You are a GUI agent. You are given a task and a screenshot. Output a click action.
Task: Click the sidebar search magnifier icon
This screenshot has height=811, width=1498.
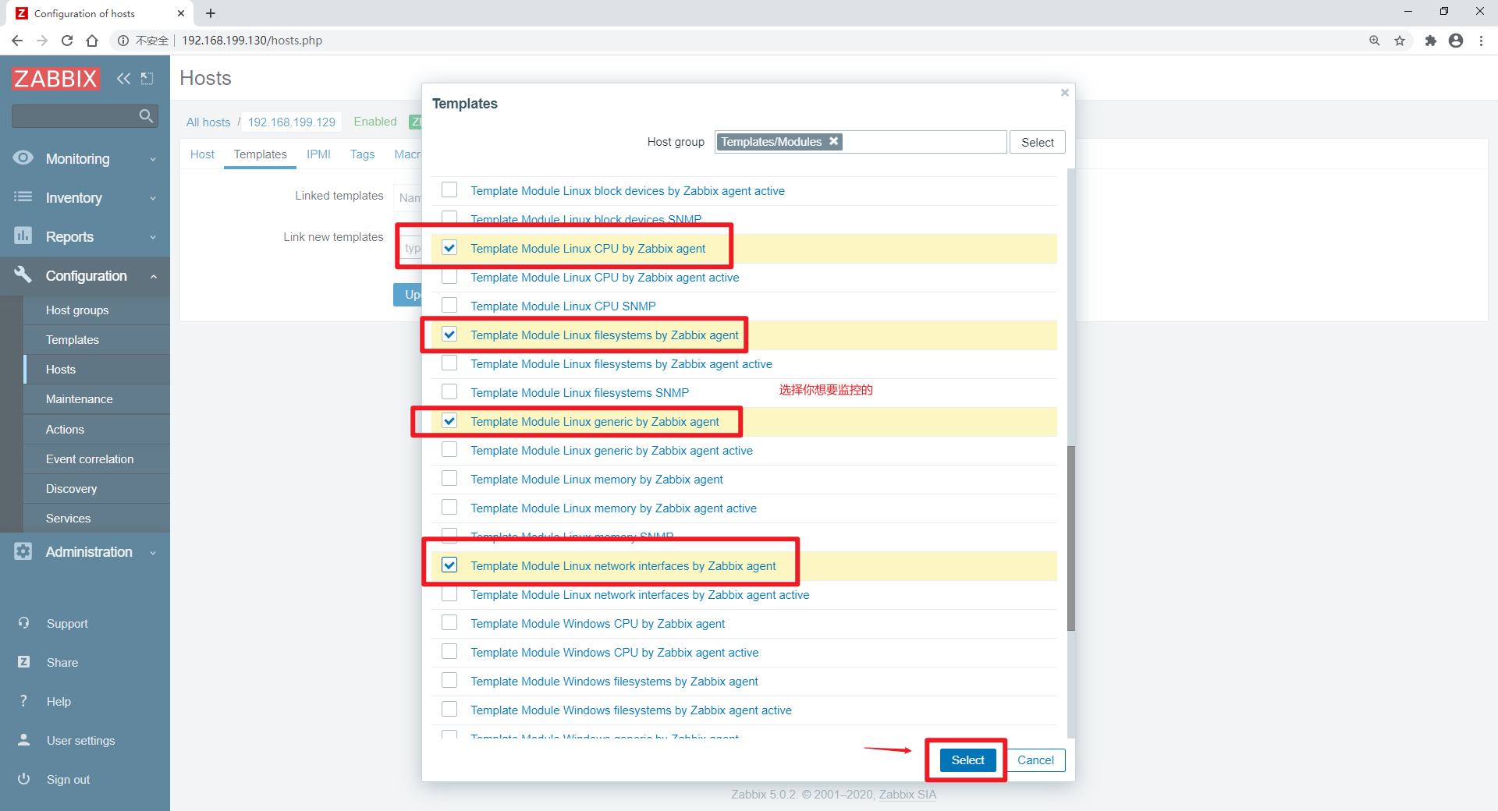[145, 116]
